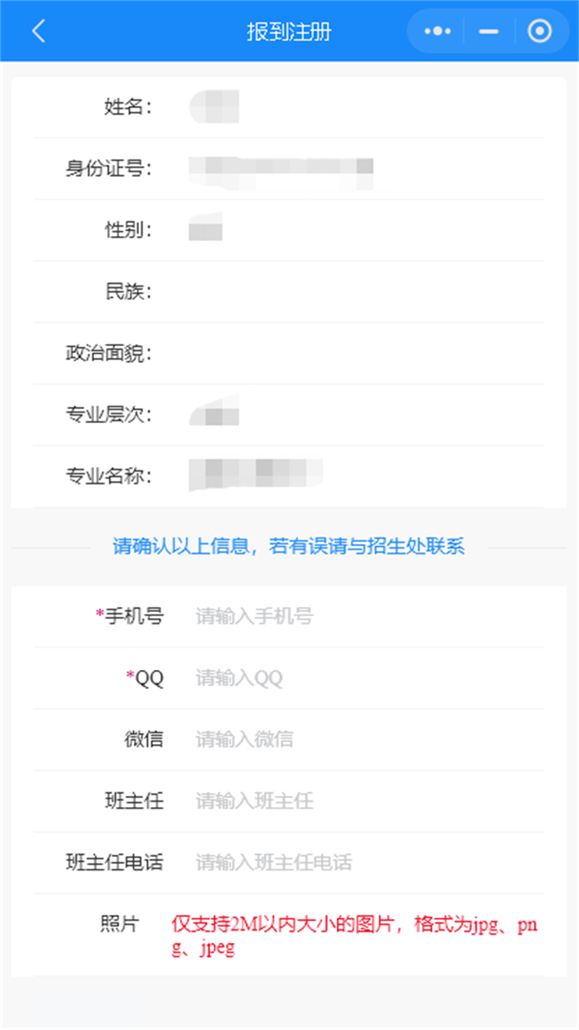Minimize the mini program with dash icon
The width and height of the screenshot is (579, 1030).
pyautogui.click(x=489, y=31)
